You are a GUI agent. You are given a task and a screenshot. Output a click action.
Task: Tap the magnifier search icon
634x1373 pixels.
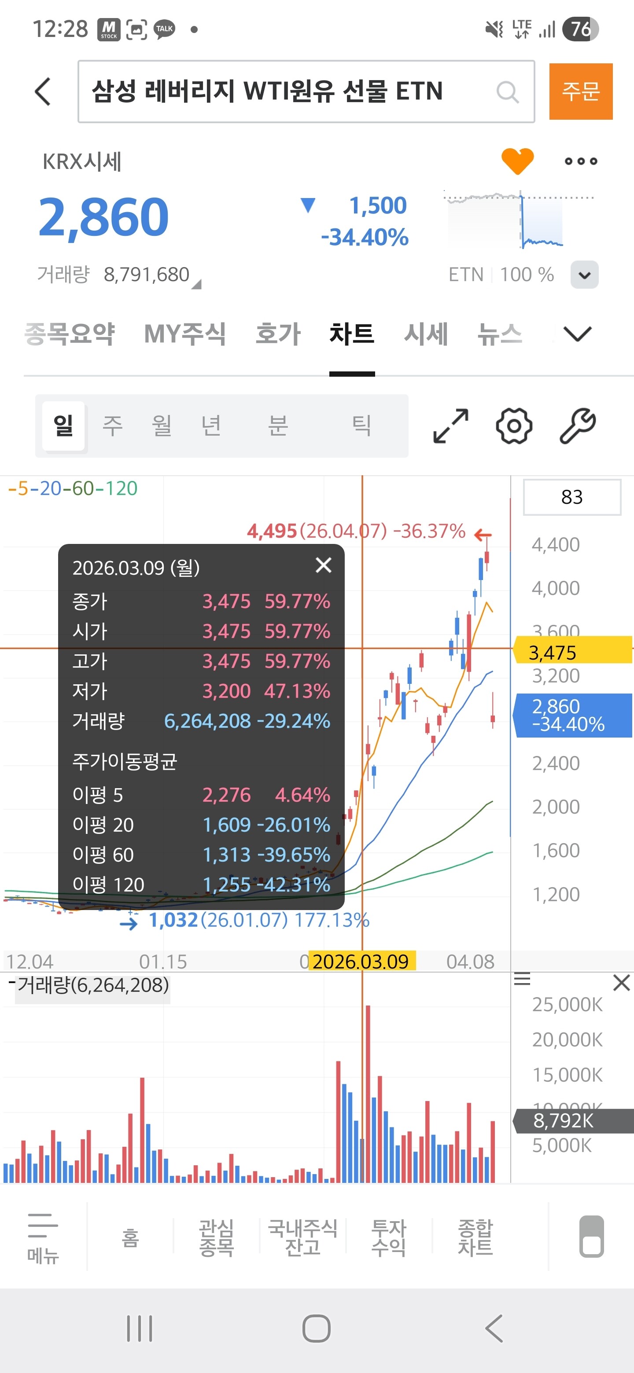tap(507, 92)
